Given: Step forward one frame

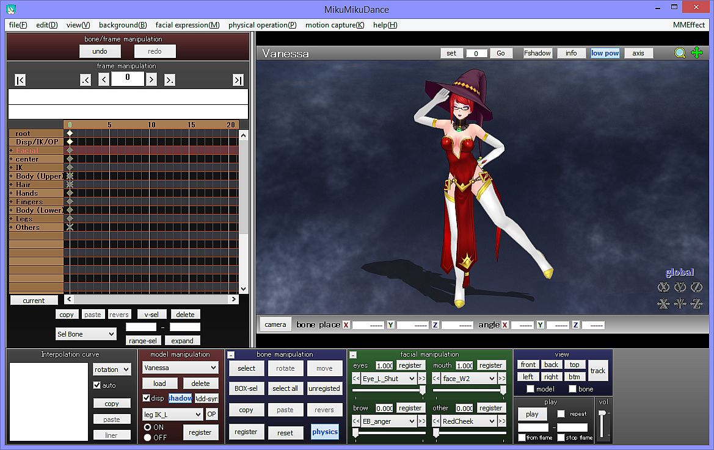Looking at the screenshot, I should [x=151, y=79].
